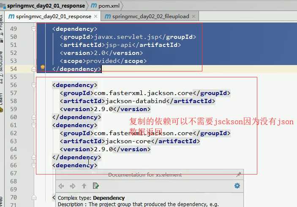The image size is (297, 207).
Task: Pin the documentation popup with pin icon
Action: [239, 174]
